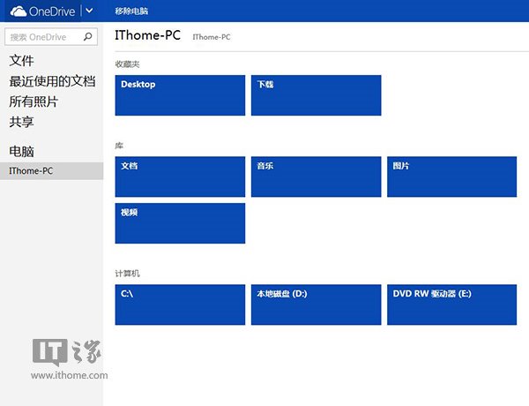
Task: Open the 文档 library tile
Action: tap(180, 177)
